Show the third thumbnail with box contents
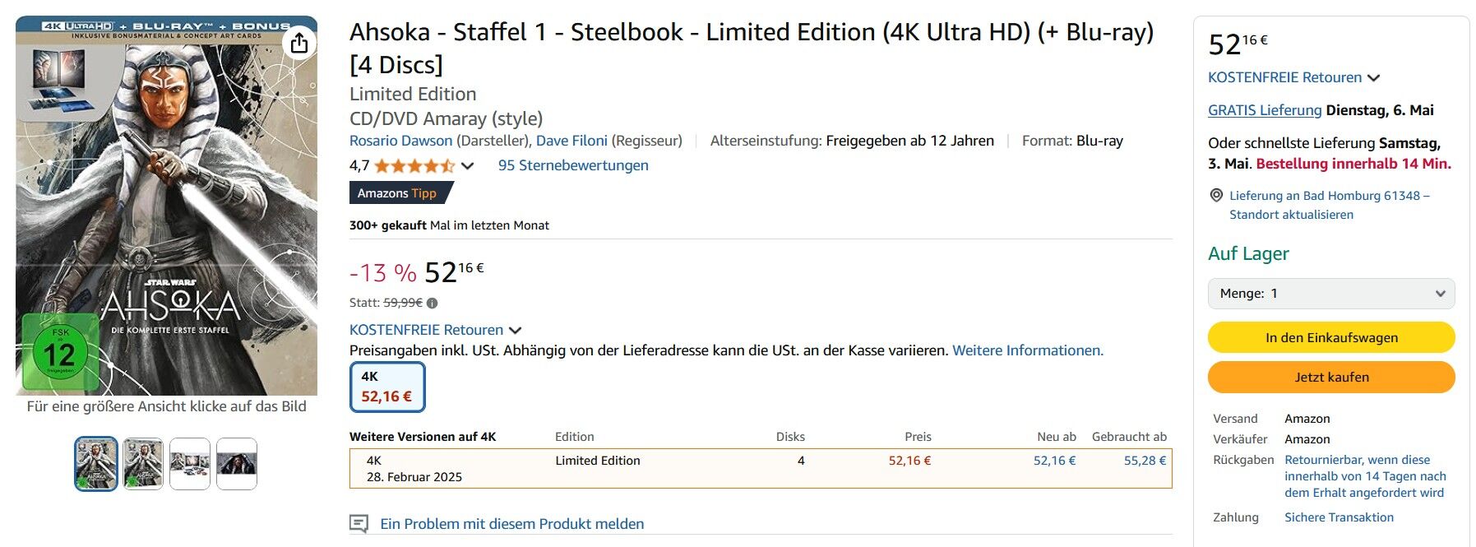Viewport: 1476px width, 547px height. point(190,464)
